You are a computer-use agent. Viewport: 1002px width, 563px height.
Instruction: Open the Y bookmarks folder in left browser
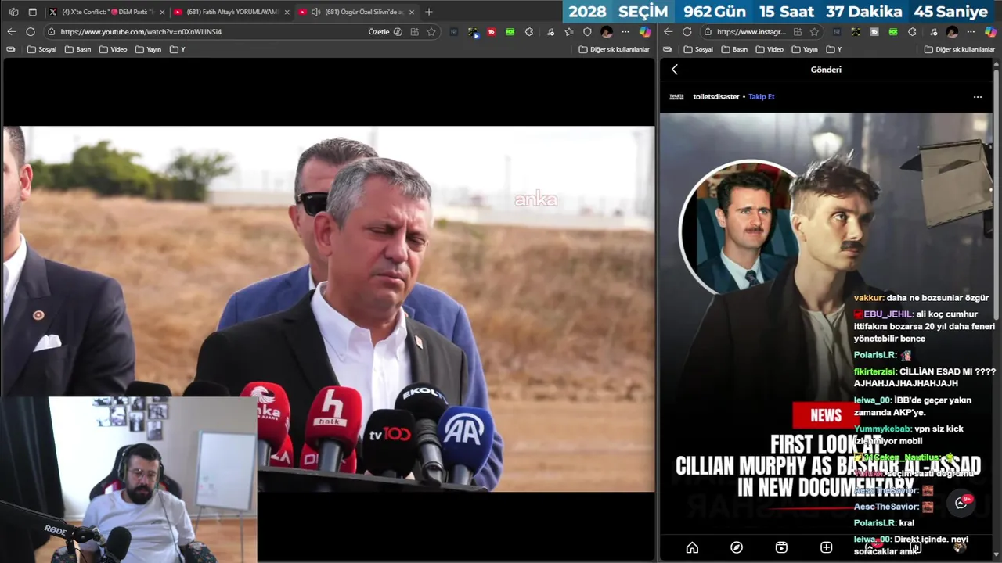tap(178, 49)
